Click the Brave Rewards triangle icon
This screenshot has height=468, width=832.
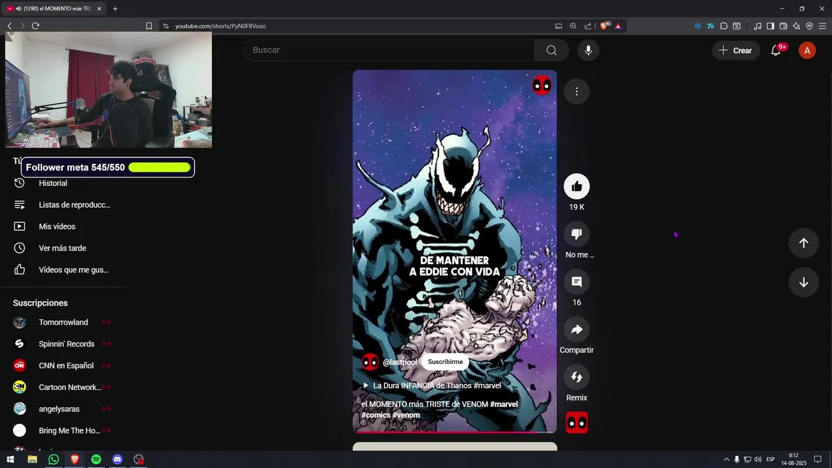click(617, 26)
